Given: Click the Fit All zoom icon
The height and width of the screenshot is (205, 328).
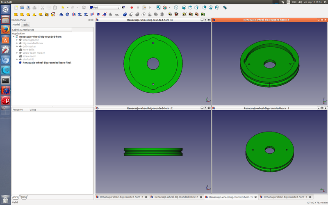Looking at the screenshot, I should click(158, 7).
